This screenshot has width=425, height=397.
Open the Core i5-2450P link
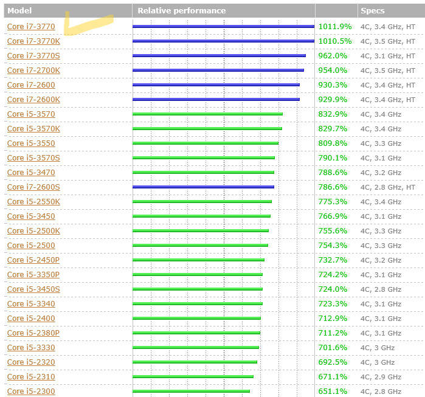tap(33, 260)
